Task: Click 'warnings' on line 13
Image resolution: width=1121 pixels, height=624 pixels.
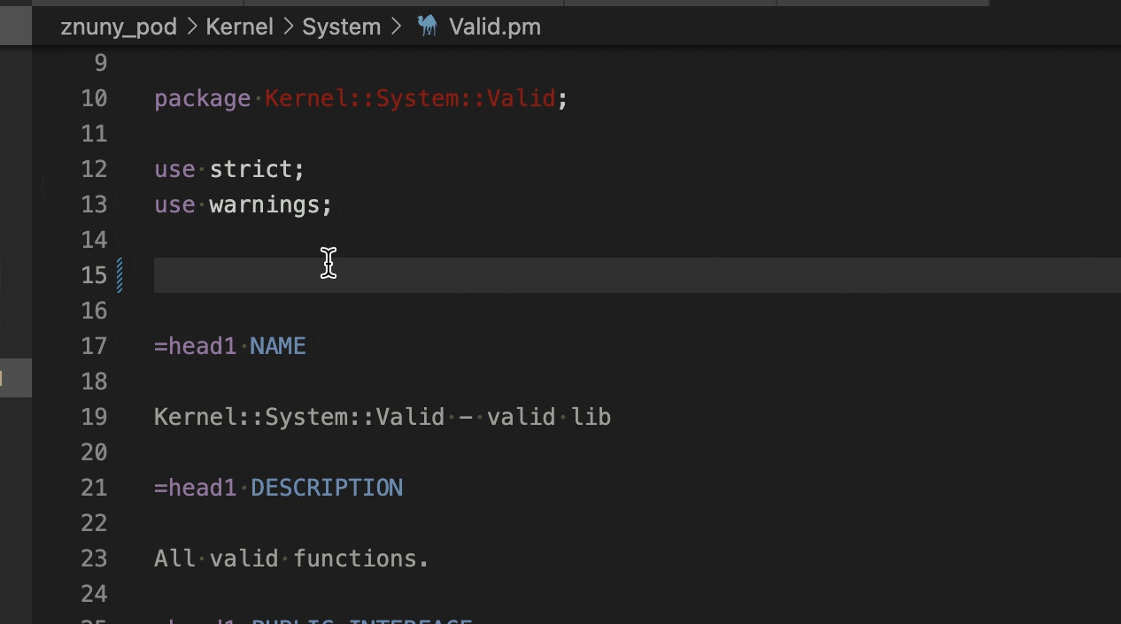Action: [264, 205]
